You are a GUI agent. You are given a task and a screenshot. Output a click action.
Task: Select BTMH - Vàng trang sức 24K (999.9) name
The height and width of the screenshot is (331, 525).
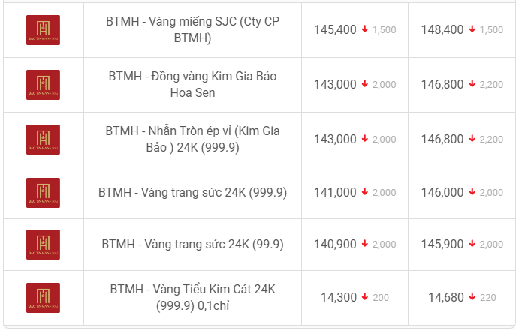(192, 192)
